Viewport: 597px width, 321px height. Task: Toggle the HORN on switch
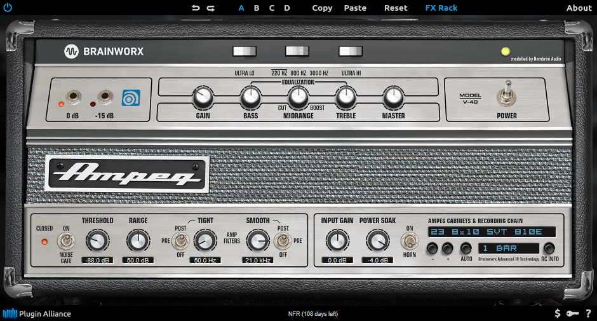pos(410,242)
